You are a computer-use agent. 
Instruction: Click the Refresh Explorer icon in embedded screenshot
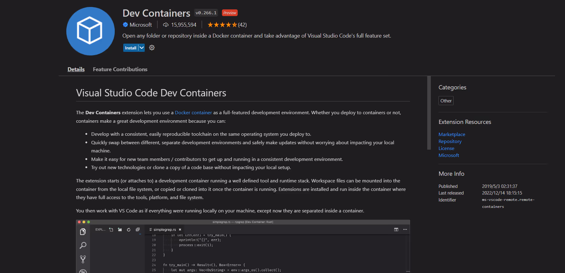(129, 230)
